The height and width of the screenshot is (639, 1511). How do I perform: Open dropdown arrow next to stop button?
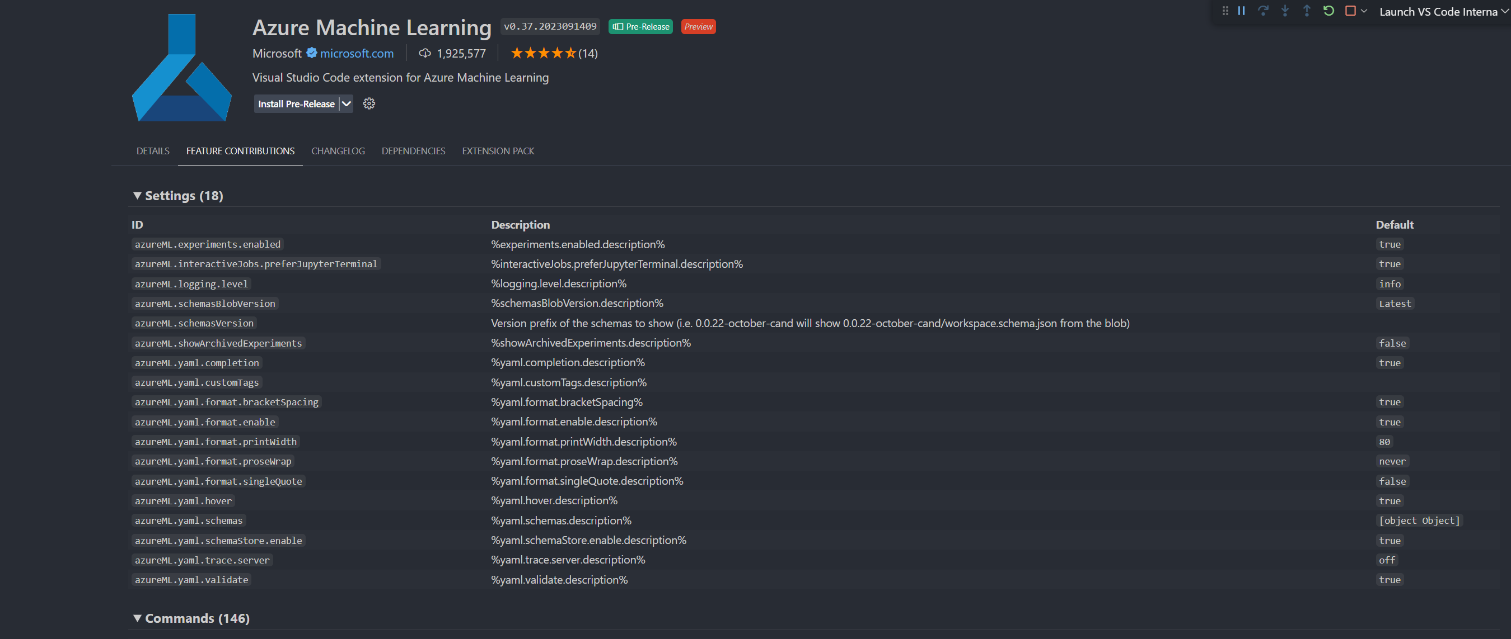(x=1364, y=11)
